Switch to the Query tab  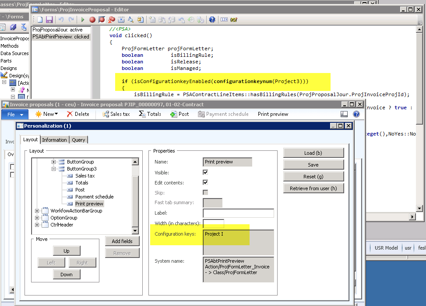pyautogui.click(x=79, y=140)
